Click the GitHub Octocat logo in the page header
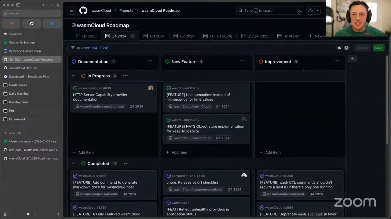391x219 pixels. (x=83, y=10)
